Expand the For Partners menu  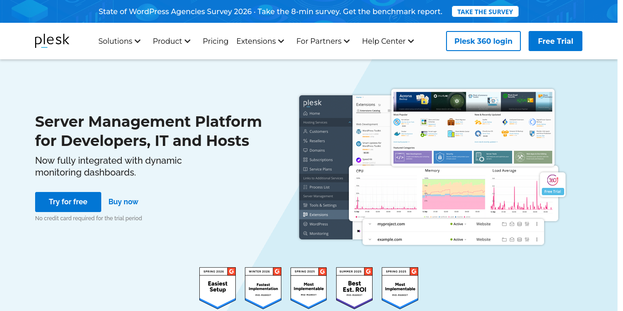click(323, 41)
